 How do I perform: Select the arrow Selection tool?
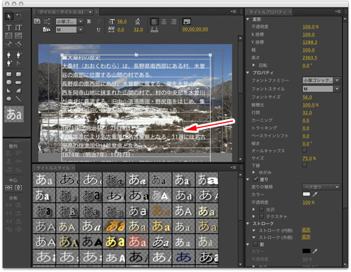(x=9, y=17)
